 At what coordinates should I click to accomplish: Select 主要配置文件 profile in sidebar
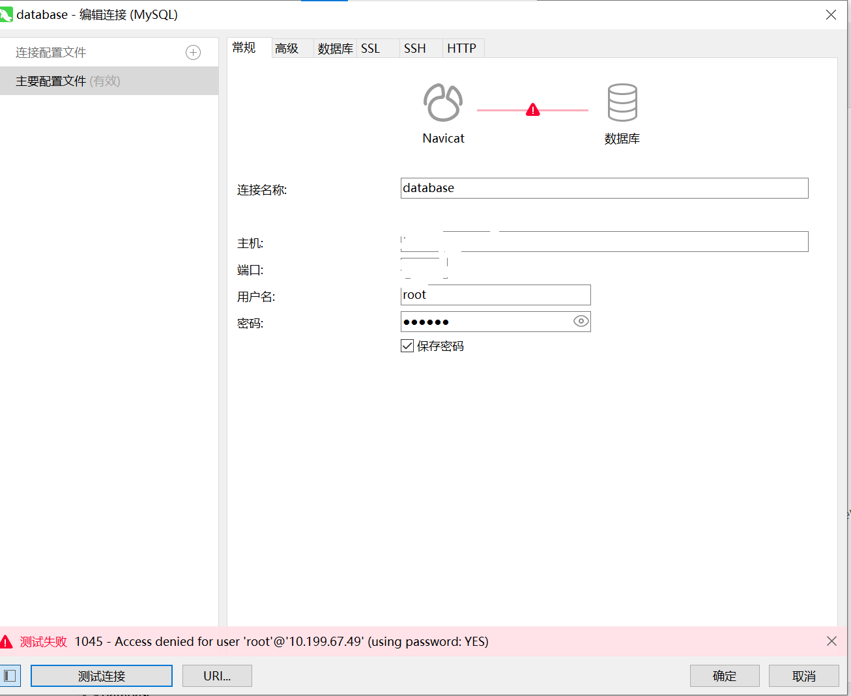coord(109,81)
